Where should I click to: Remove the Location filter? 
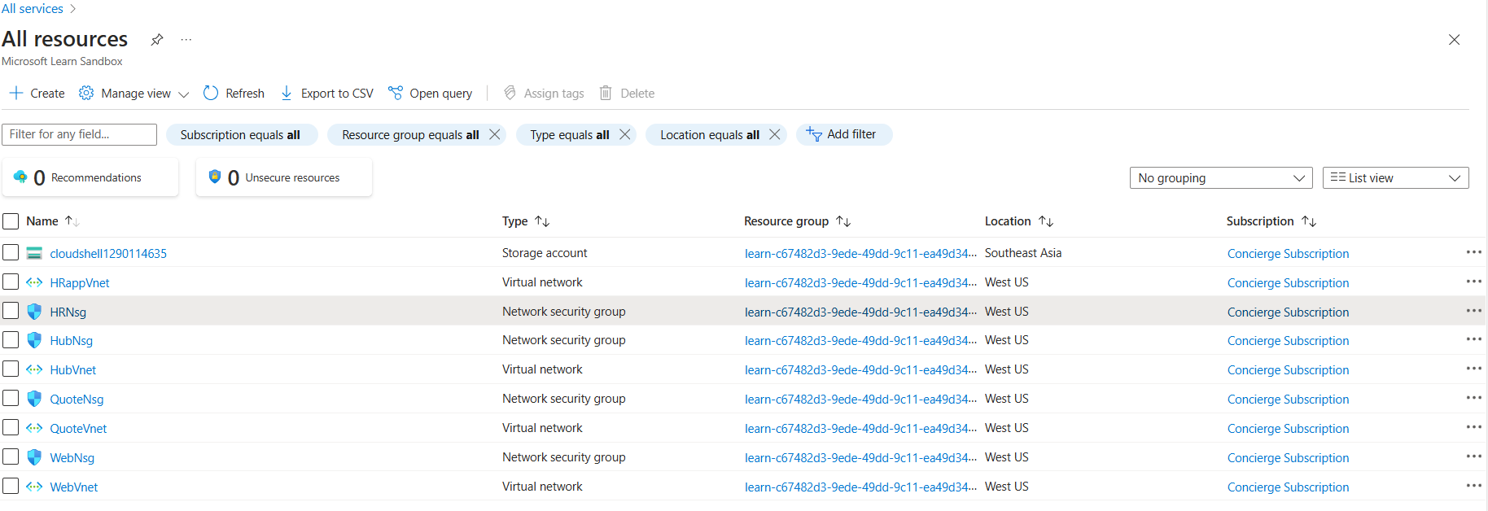[x=775, y=134]
